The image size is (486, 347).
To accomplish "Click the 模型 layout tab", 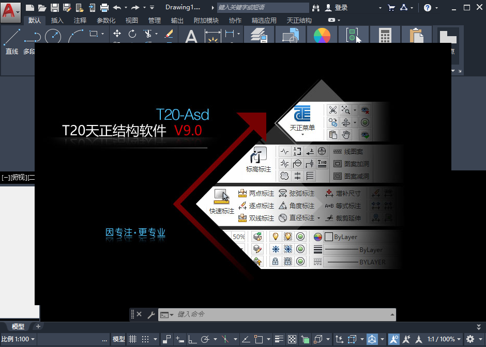I will (x=18, y=326).
